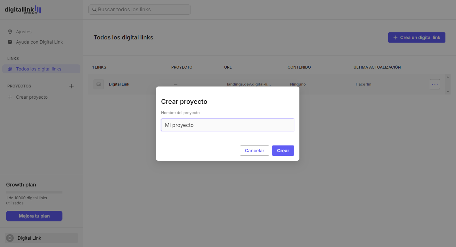Click the QR grid icon beside Todos los digital links
Viewport: 456px width, 247px height.
(10, 69)
